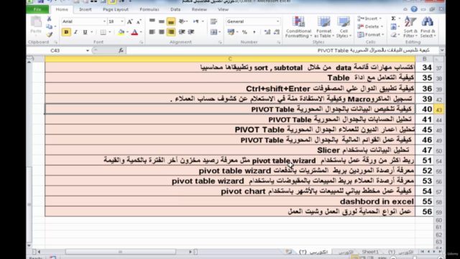The width and height of the screenshot is (460, 259).
Task: Click Decrease Indent icon
Action: click(182, 32)
